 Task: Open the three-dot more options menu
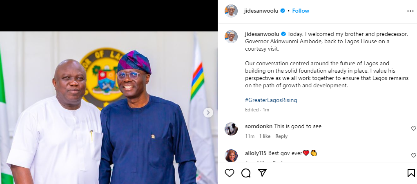pyautogui.click(x=410, y=11)
